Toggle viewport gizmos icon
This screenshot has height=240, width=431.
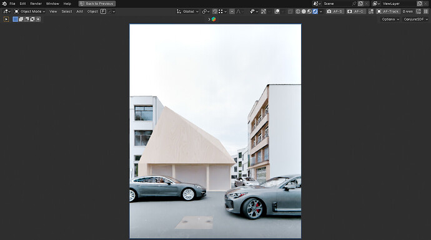coord(264,11)
